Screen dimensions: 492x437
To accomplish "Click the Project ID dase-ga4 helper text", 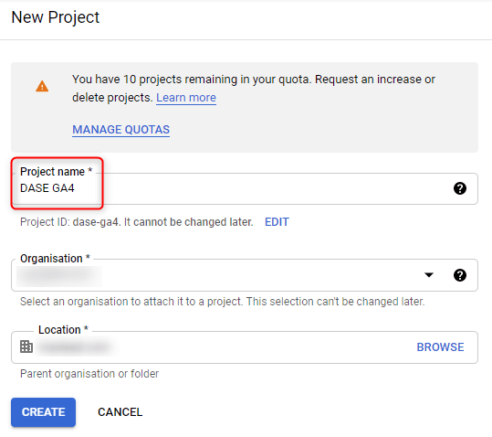I will coord(137,222).
